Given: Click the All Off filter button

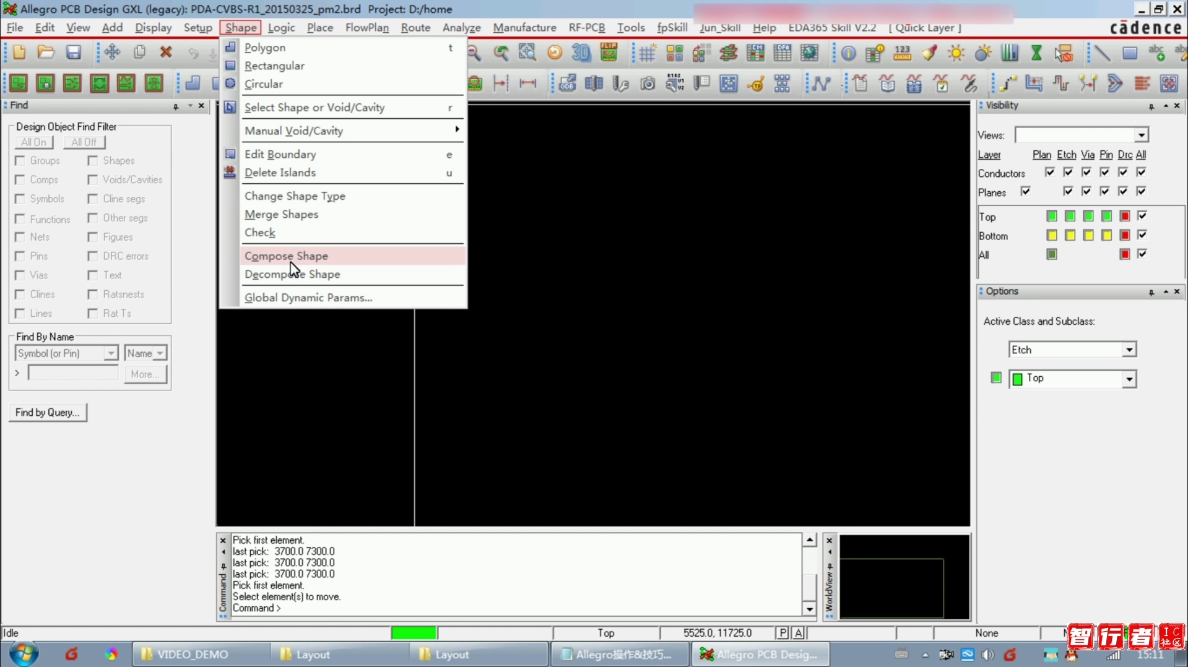Looking at the screenshot, I should click(x=84, y=142).
